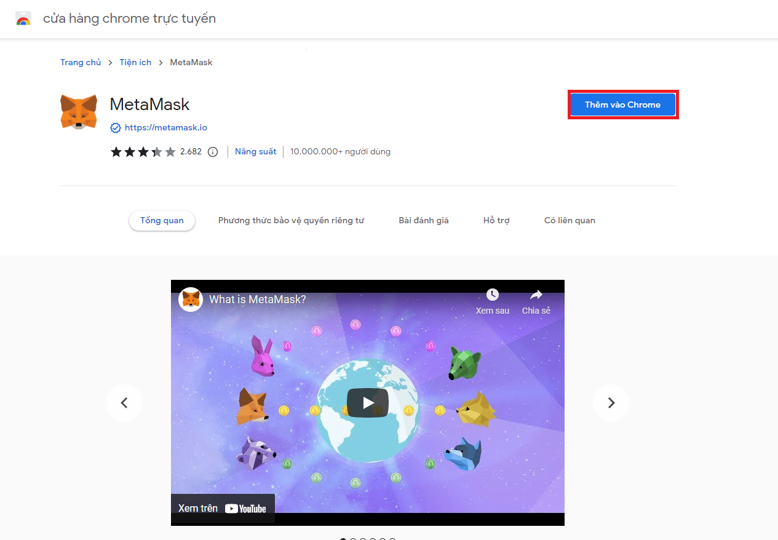Select the first carousel dot indicator

(x=343, y=539)
